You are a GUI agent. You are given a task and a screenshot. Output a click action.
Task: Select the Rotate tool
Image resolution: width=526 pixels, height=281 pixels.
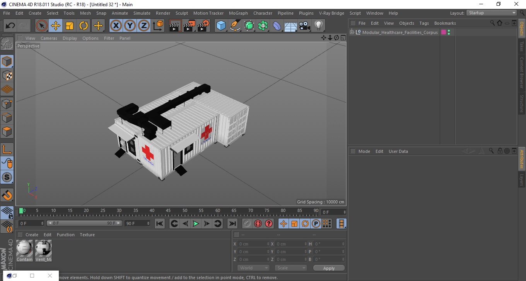point(84,26)
